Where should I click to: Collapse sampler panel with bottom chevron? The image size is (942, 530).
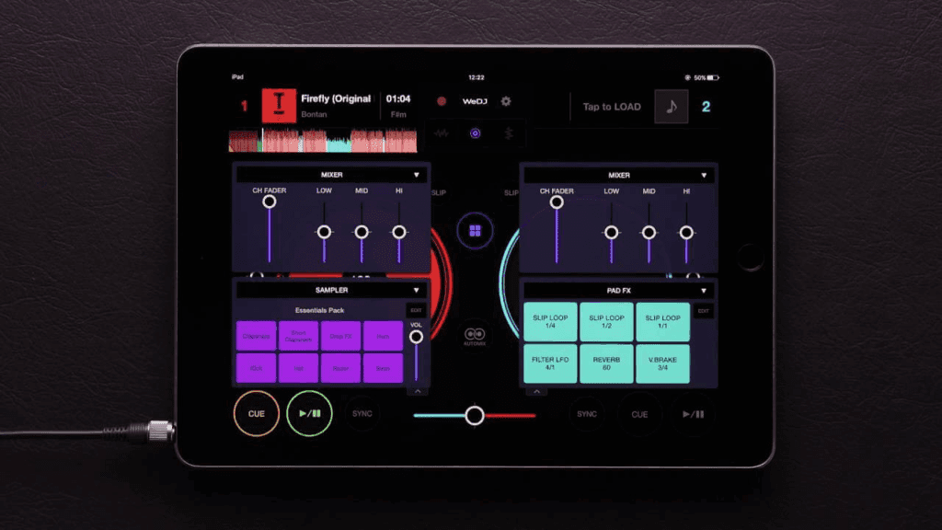tap(419, 391)
